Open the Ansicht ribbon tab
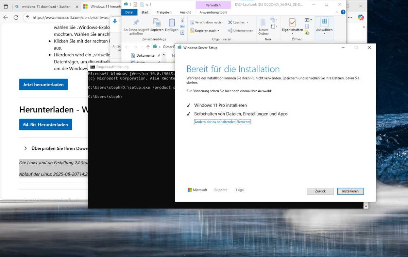Image resolution: width=408 pixels, height=257 pixels. click(x=185, y=12)
